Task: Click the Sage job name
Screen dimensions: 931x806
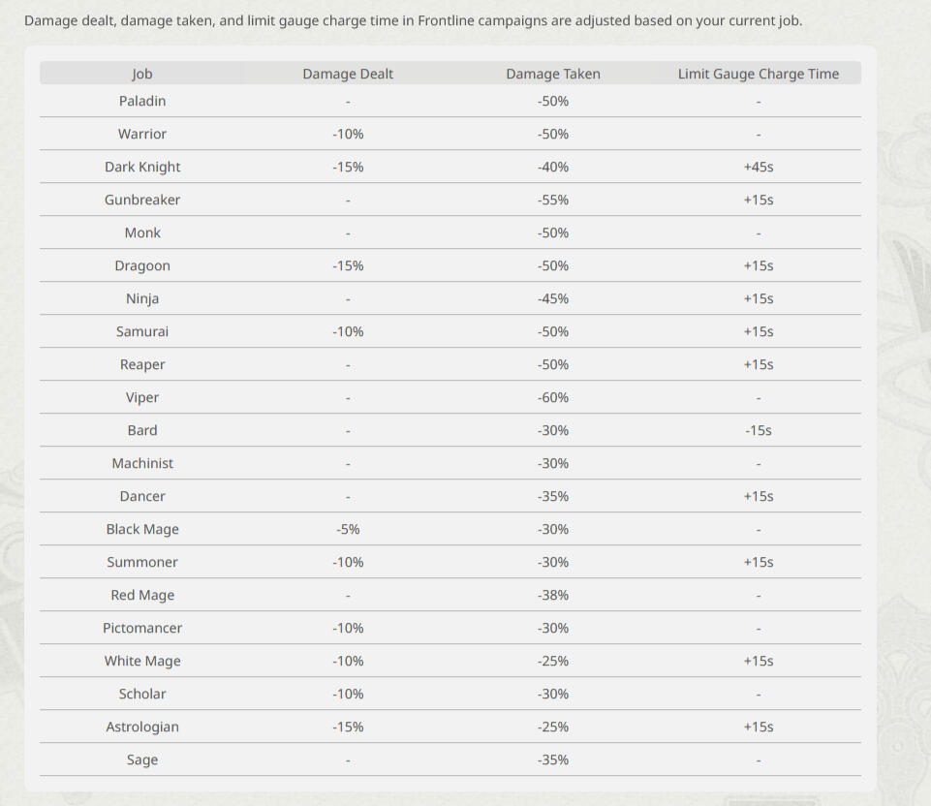Action: [142, 759]
